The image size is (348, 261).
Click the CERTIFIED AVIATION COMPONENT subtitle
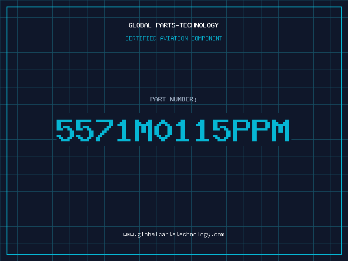174,38
